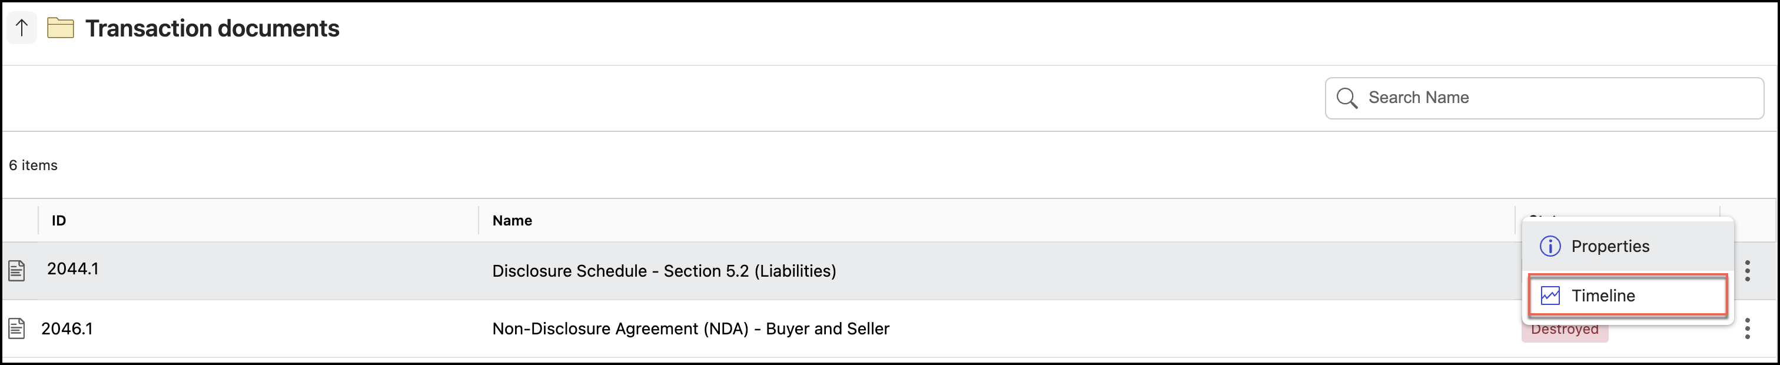Click the magnifying glass search icon
This screenshot has height=365, width=1780.
pyautogui.click(x=1346, y=98)
